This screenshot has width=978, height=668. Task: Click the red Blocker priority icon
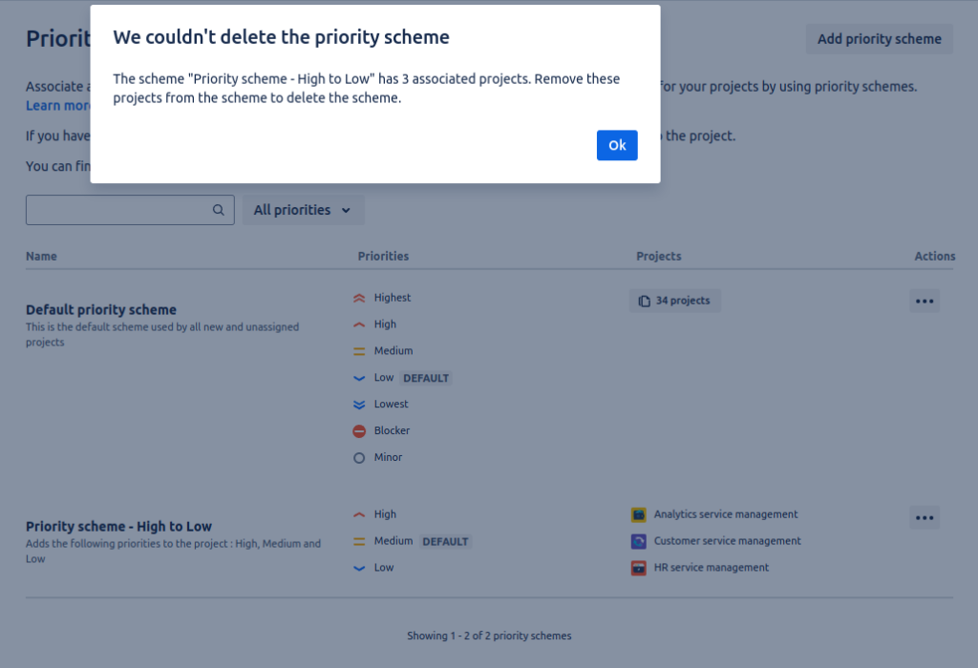[x=359, y=431]
